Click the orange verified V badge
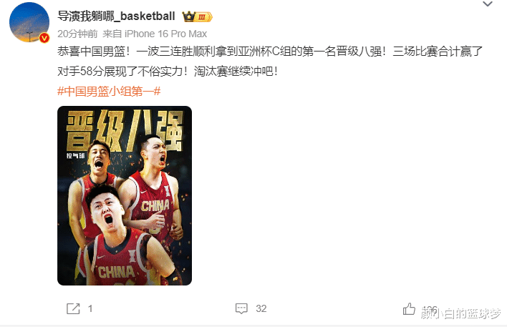The image size is (507, 327). (x=44, y=38)
